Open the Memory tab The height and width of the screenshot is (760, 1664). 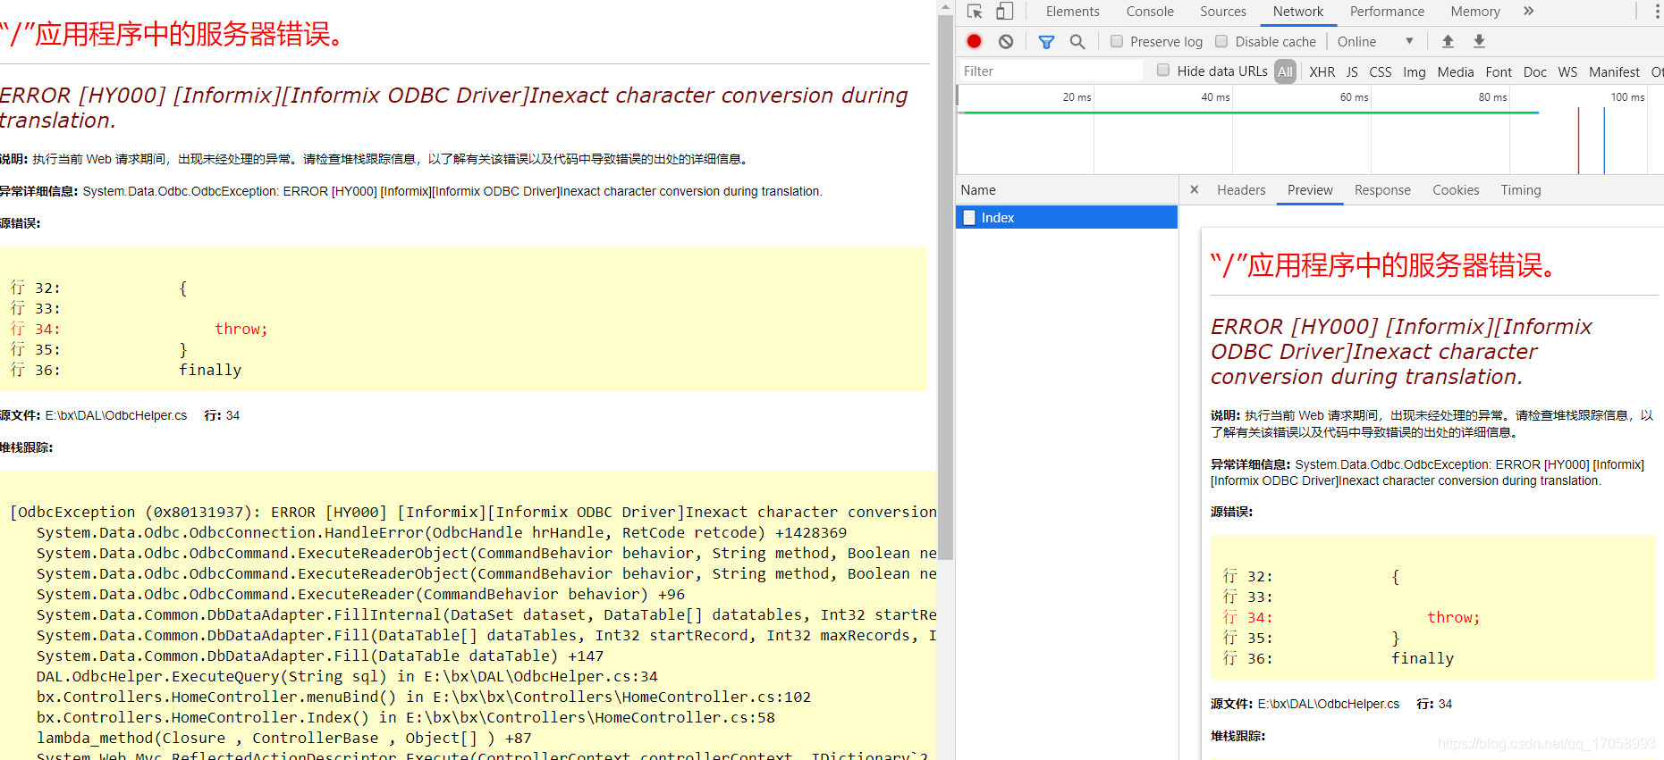coord(1475,12)
